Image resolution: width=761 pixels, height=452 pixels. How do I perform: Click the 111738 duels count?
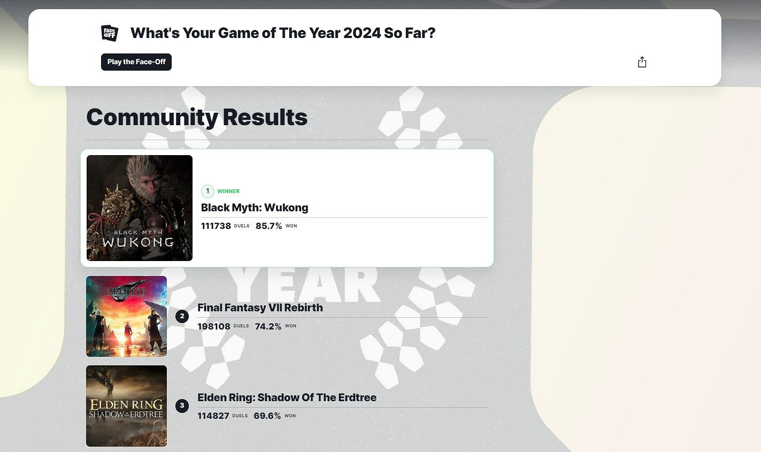point(216,226)
